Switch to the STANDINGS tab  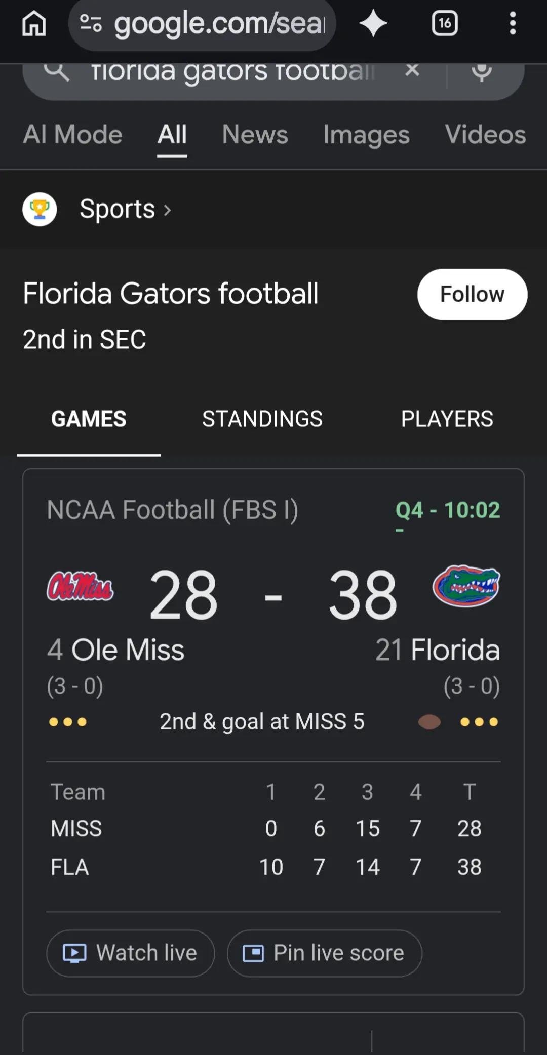coord(262,419)
